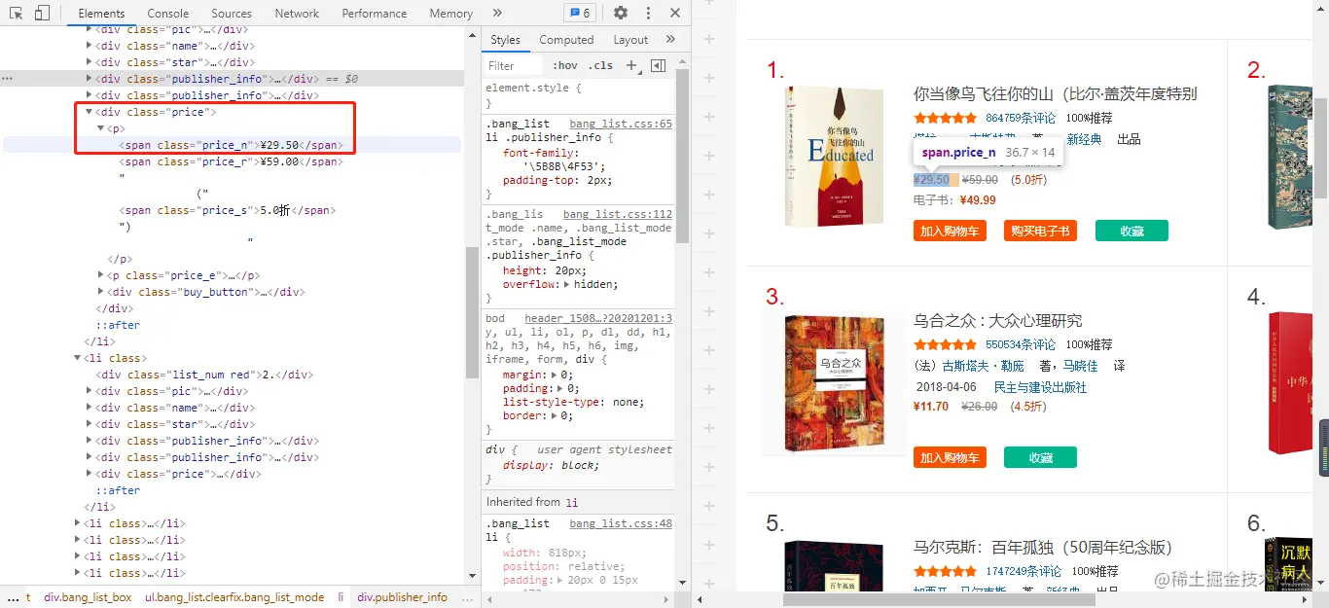Expand the div class="buy_button" node
Image resolution: width=1329 pixels, height=608 pixels.
[101, 292]
